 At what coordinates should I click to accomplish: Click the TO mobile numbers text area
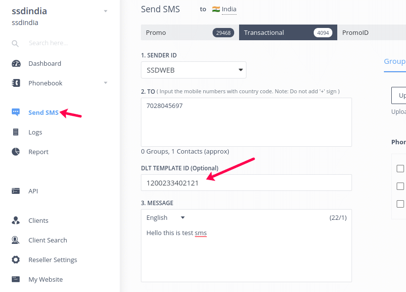(246, 122)
